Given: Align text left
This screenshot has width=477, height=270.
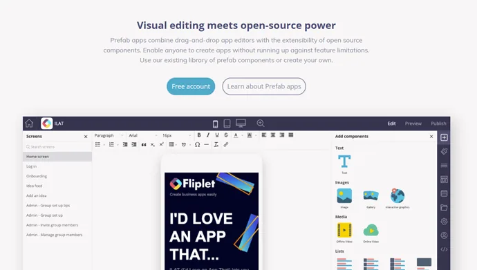Looking at the screenshot, I should click(264, 135).
